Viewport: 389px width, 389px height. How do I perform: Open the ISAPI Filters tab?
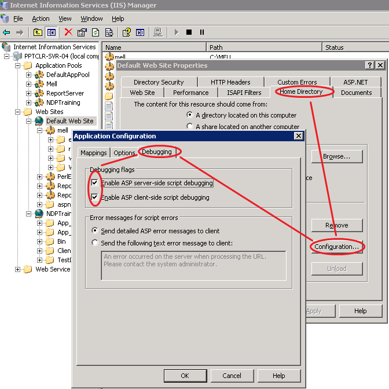coord(244,93)
